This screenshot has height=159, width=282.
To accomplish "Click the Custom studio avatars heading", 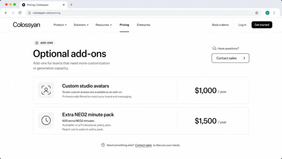I will [x=86, y=86].
